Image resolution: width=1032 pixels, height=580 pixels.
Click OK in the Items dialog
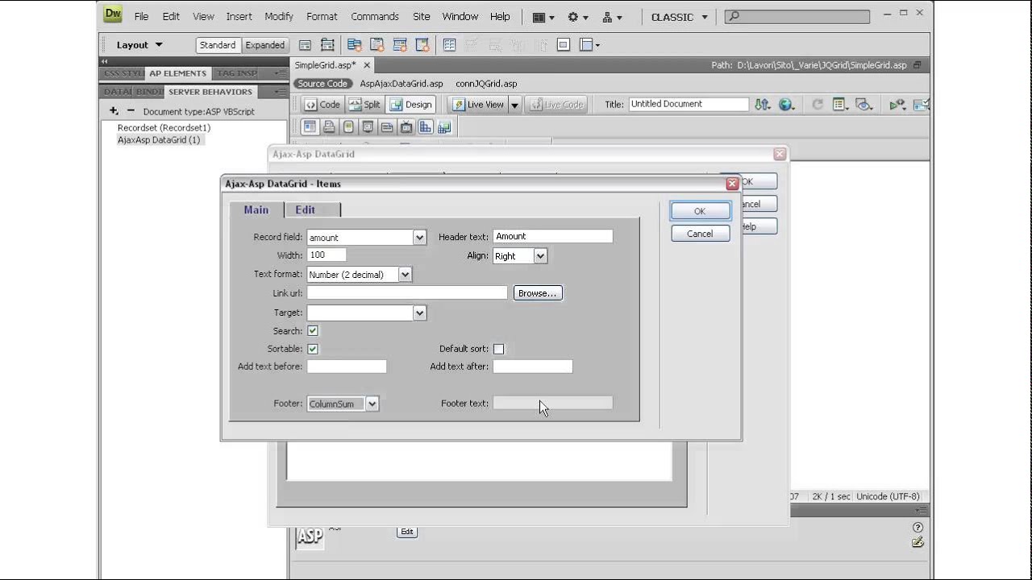click(x=700, y=211)
